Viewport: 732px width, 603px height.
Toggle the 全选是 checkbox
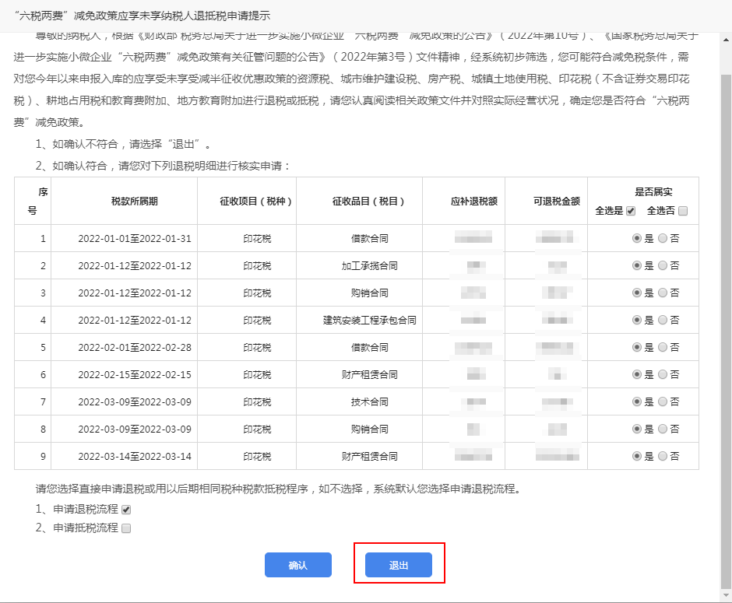[631, 211]
